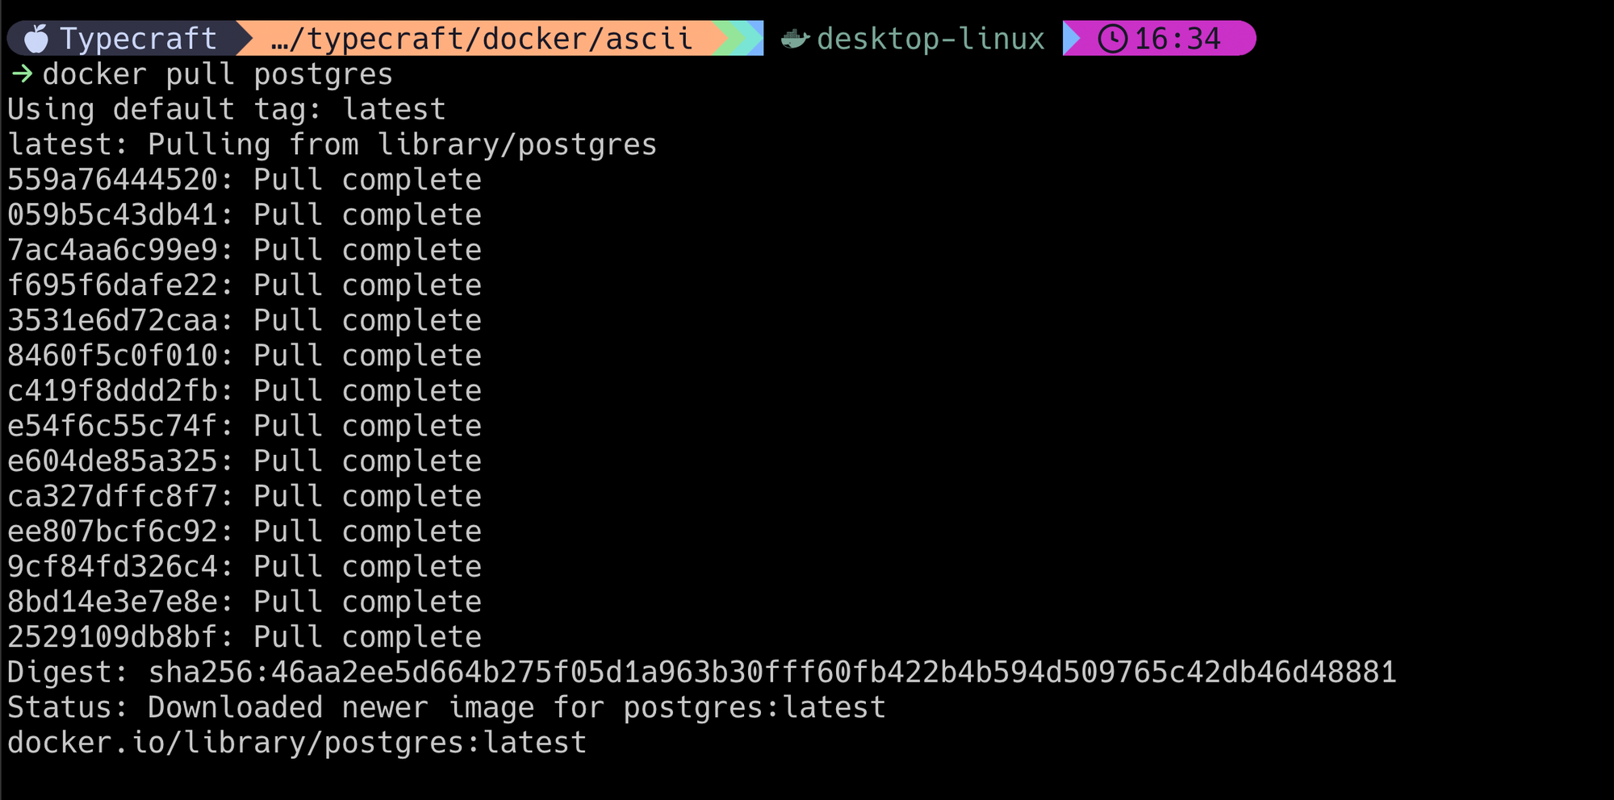Click the gradient chevron separator after path

[x=738, y=38]
